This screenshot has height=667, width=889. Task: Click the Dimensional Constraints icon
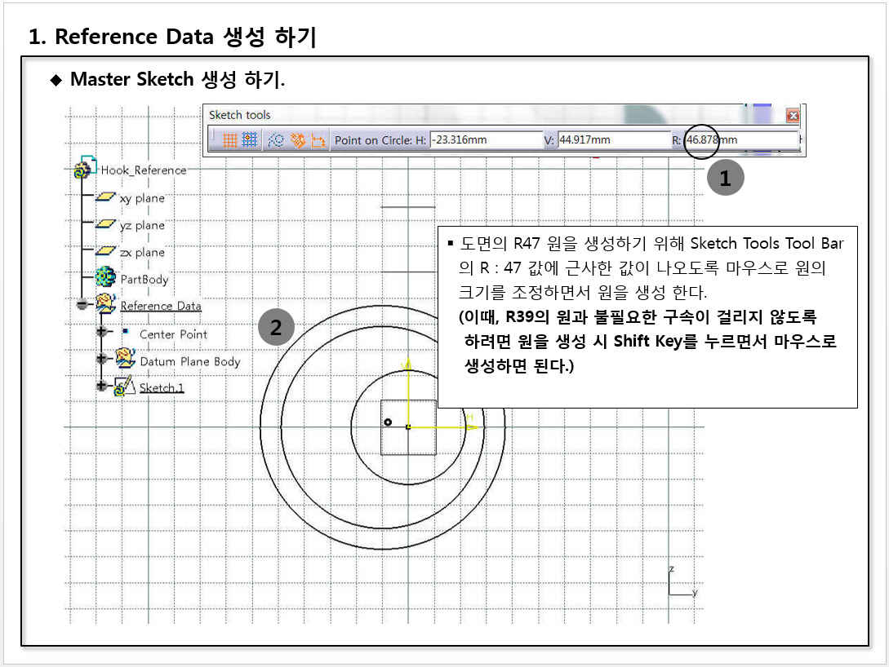318,140
